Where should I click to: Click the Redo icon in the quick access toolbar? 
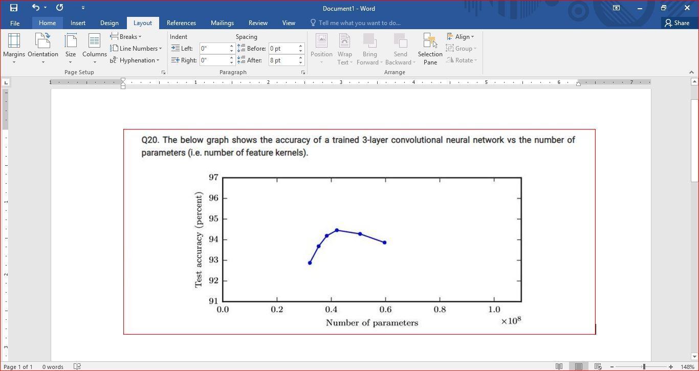pyautogui.click(x=60, y=8)
